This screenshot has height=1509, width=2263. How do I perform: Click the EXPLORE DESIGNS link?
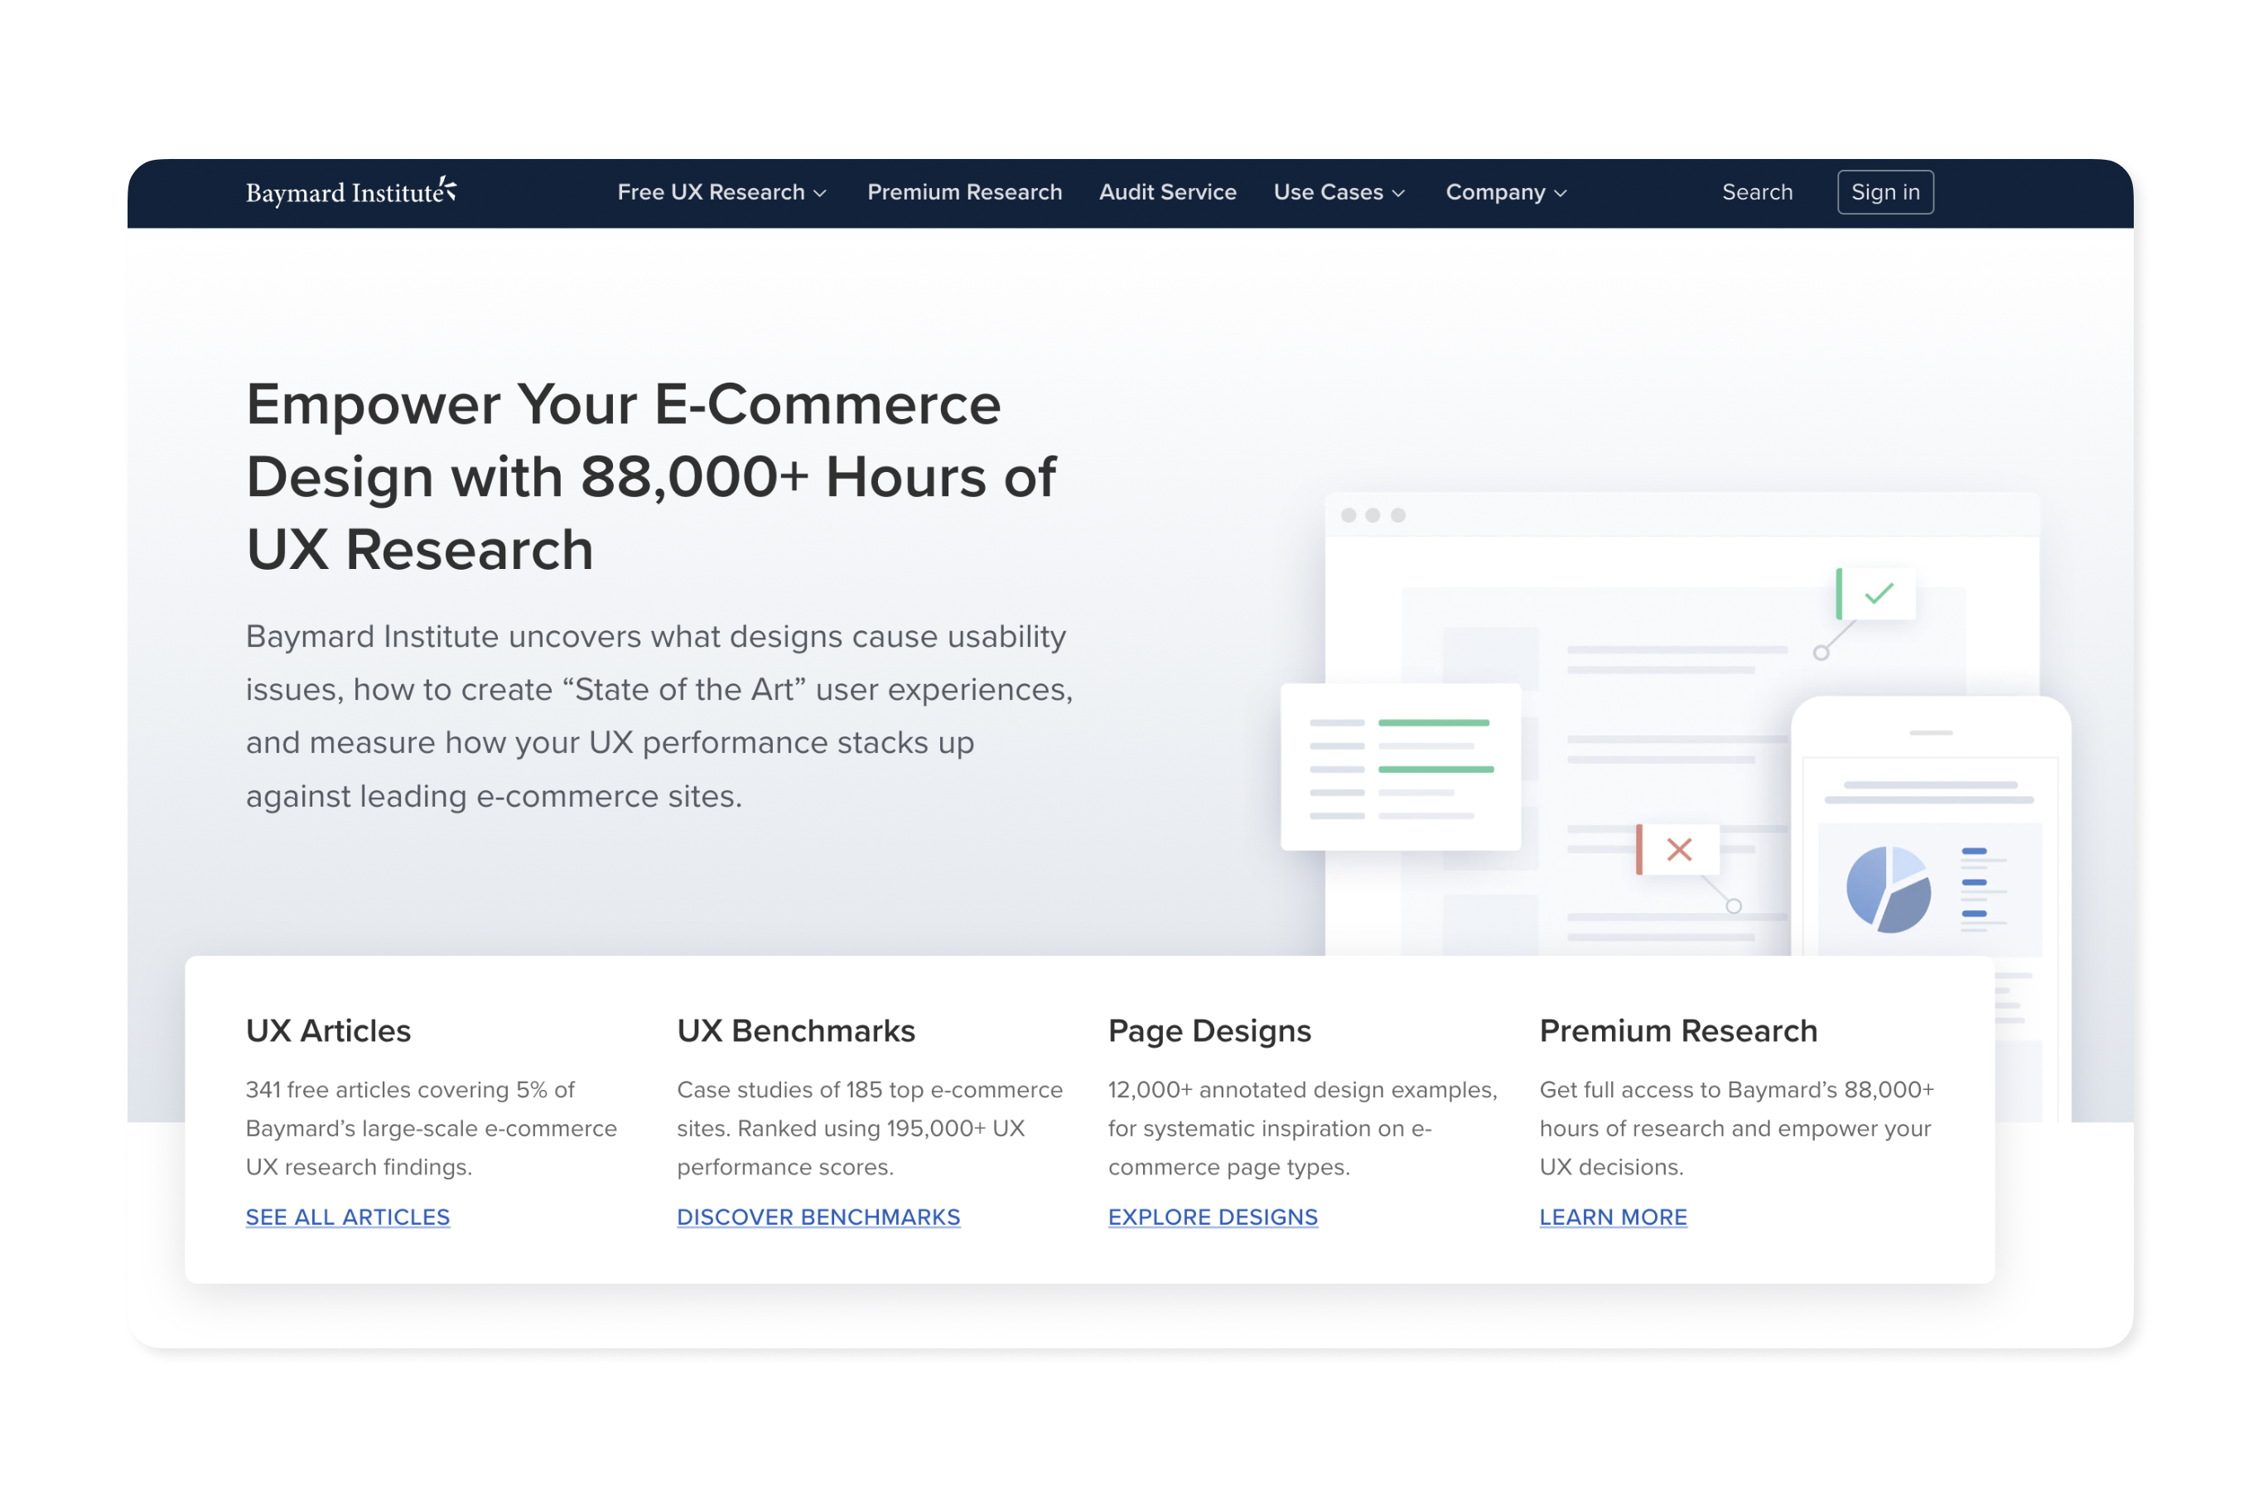click(1213, 1217)
